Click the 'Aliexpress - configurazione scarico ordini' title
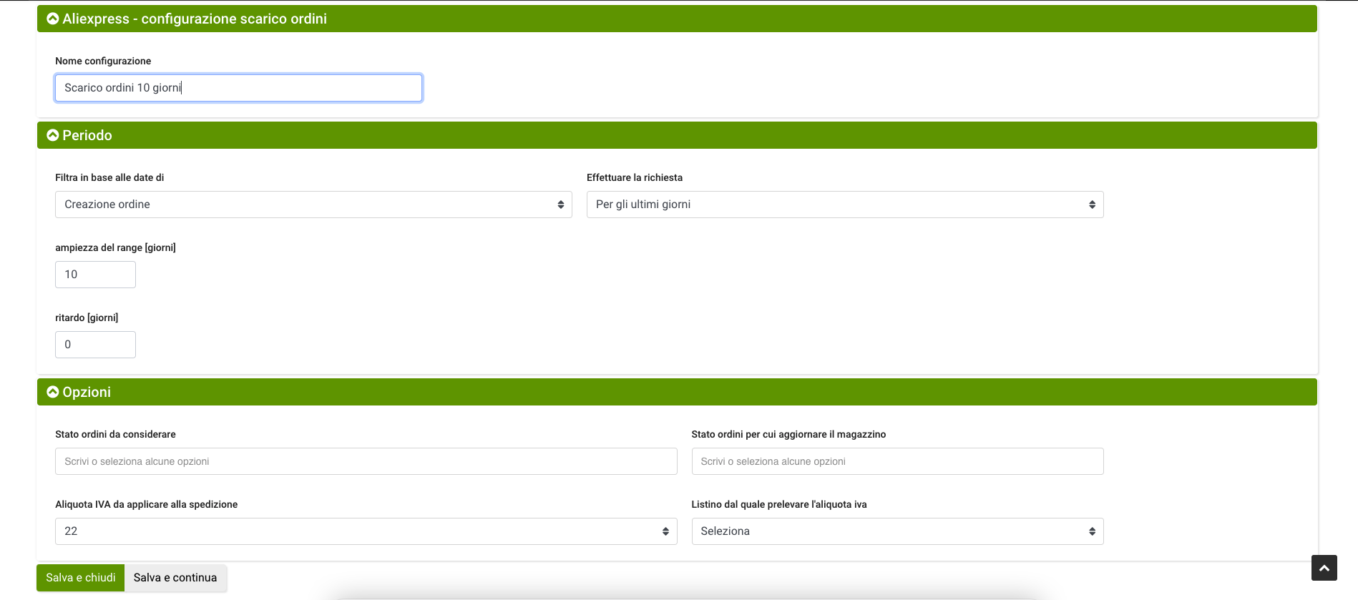 195,19
